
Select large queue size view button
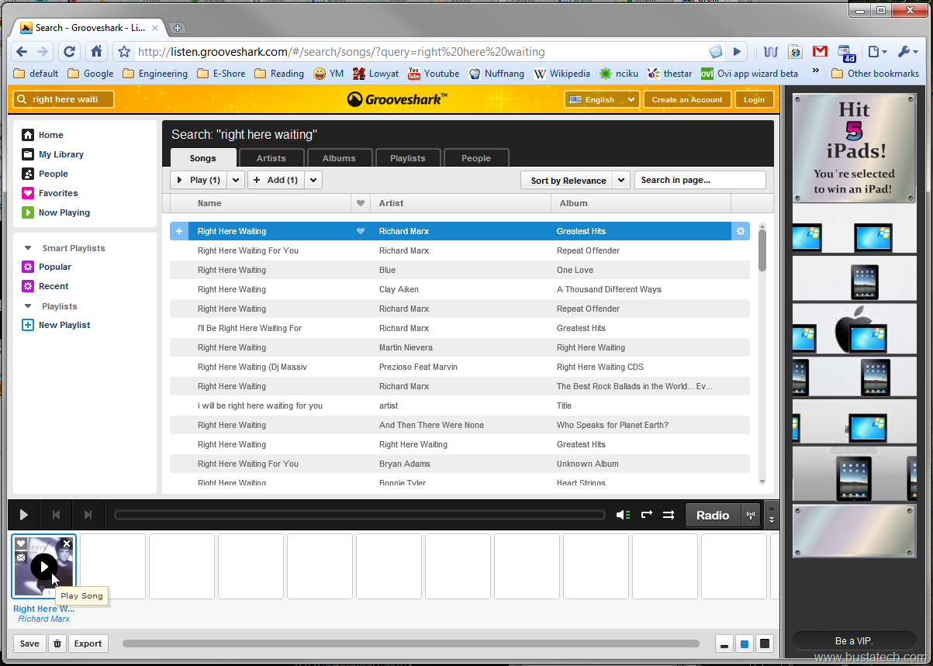pyautogui.click(x=765, y=644)
